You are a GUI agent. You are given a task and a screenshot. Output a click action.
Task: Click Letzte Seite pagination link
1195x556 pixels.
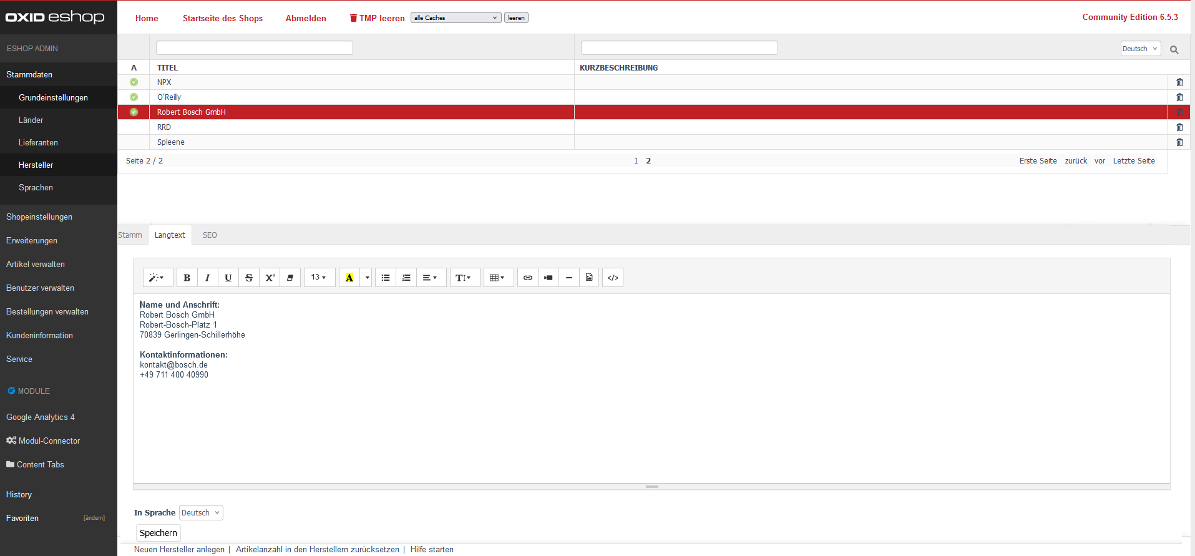coord(1134,161)
